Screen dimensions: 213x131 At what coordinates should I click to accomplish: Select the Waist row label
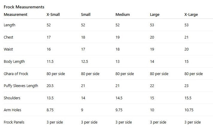8,49
